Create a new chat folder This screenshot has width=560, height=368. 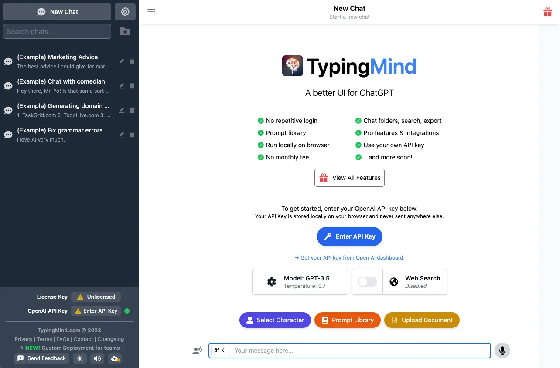(x=125, y=31)
